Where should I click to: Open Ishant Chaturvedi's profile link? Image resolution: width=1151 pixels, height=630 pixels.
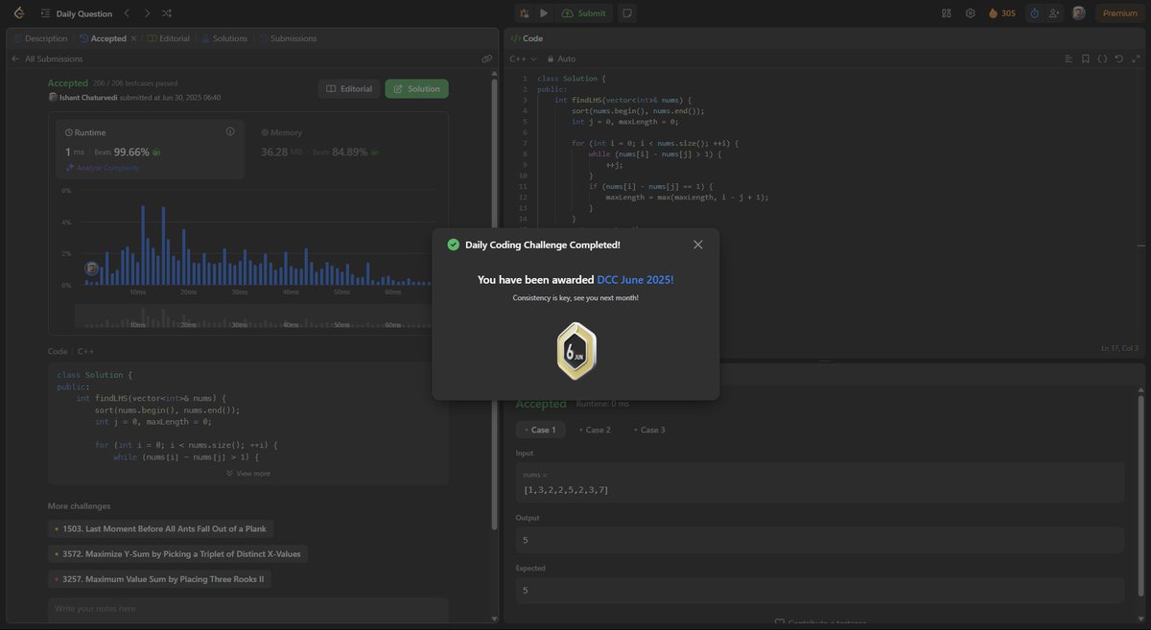click(86, 98)
